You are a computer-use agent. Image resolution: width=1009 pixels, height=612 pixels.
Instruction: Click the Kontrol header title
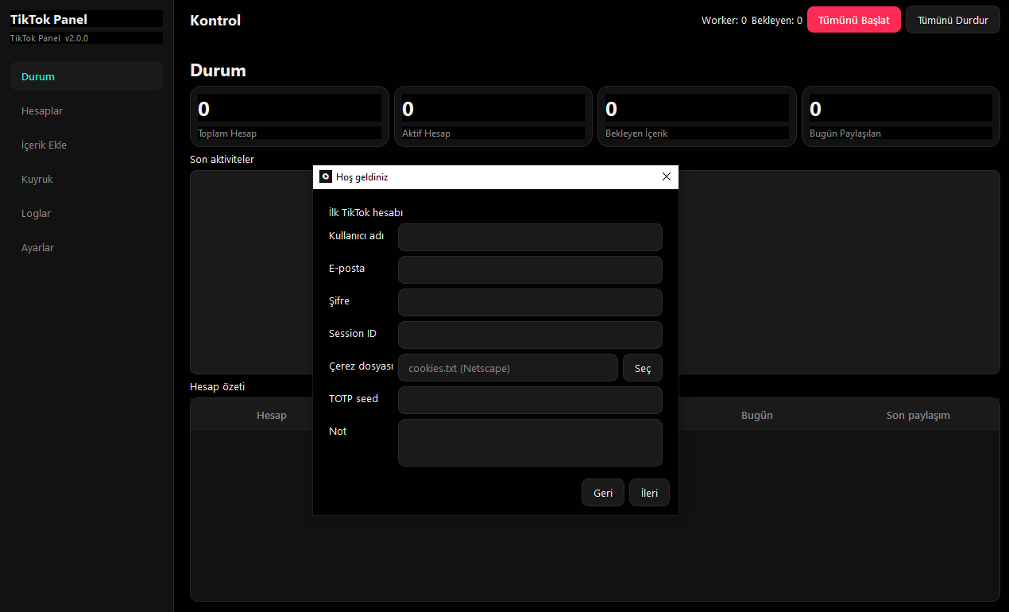click(215, 21)
